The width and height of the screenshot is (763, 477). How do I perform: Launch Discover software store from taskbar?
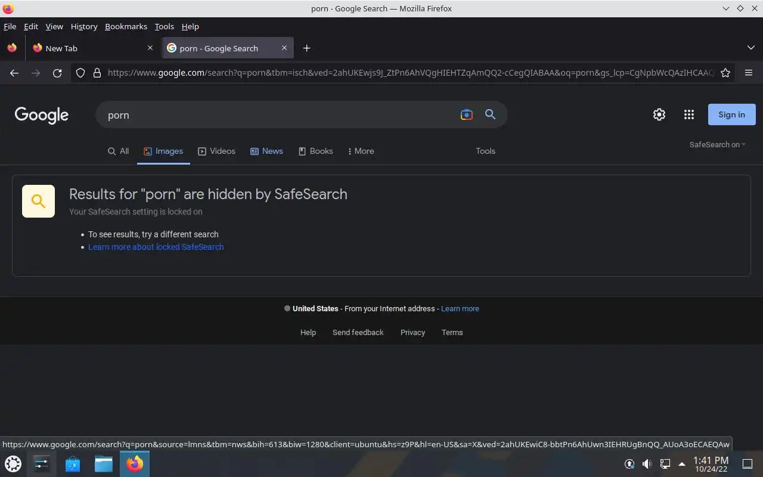(73, 463)
